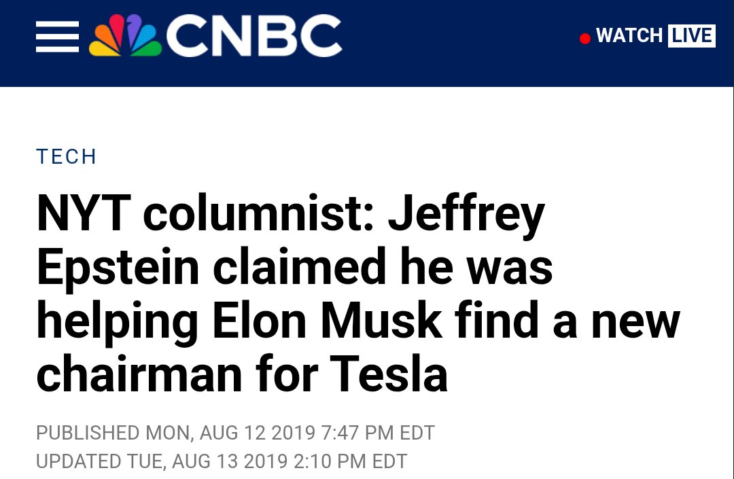
Task: Click "chairman" in the headline
Action: point(139,374)
